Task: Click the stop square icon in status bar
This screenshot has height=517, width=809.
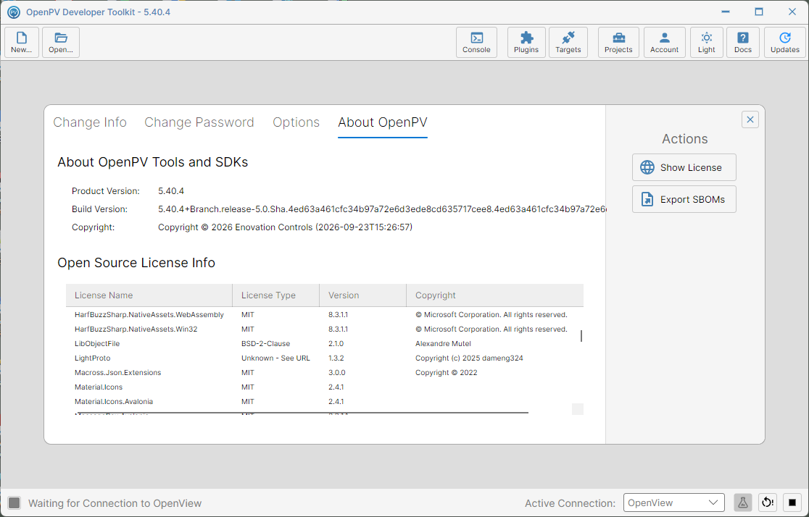Action: (x=792, y=503)
